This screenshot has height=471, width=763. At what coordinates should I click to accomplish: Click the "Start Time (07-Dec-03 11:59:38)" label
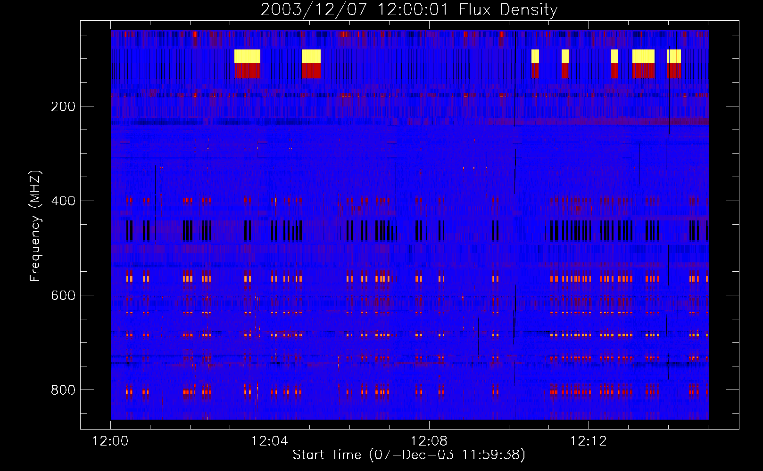[x=409, y=455]
